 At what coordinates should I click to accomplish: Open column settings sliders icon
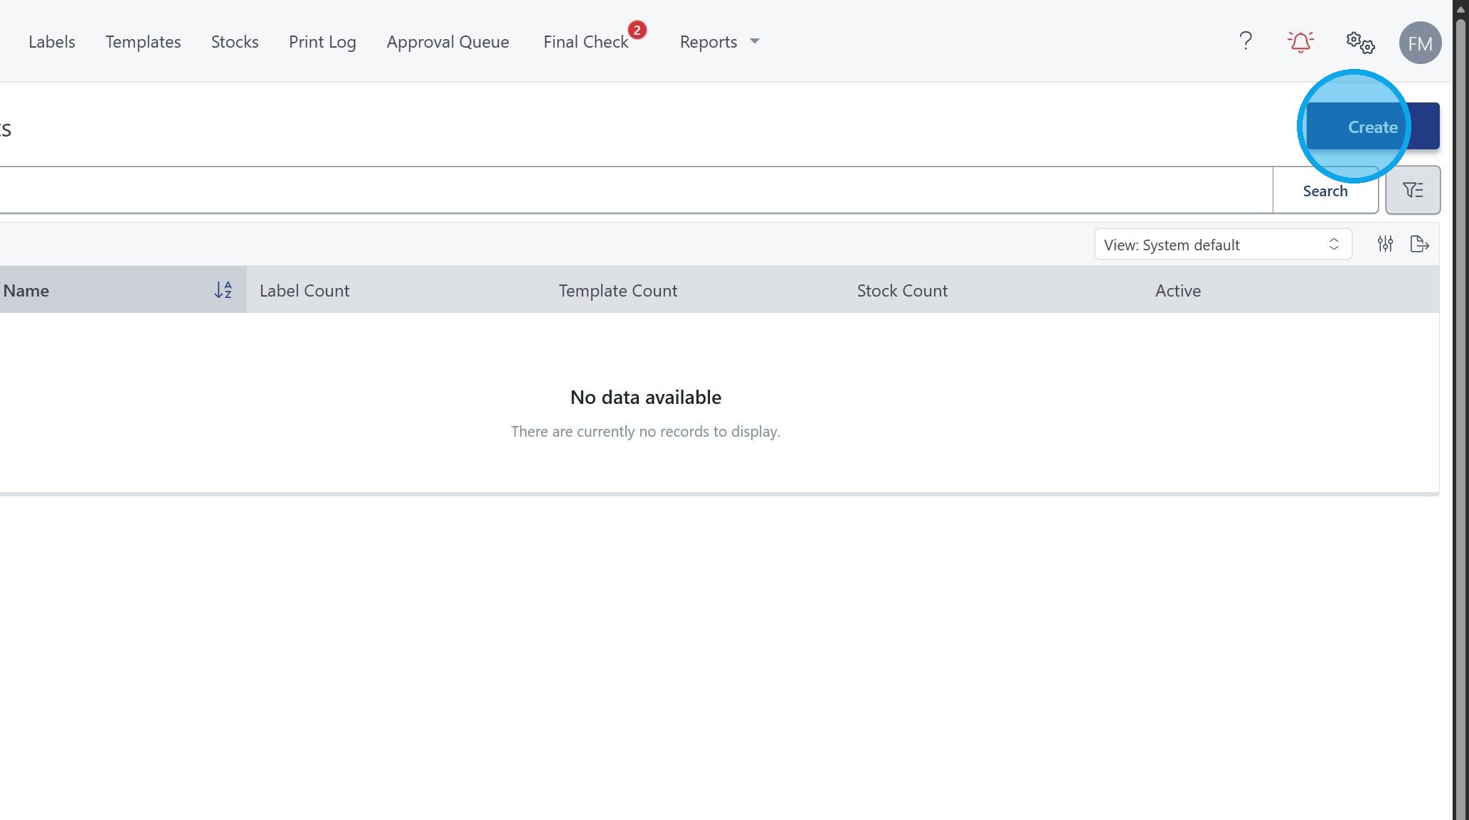(1384, 245)
